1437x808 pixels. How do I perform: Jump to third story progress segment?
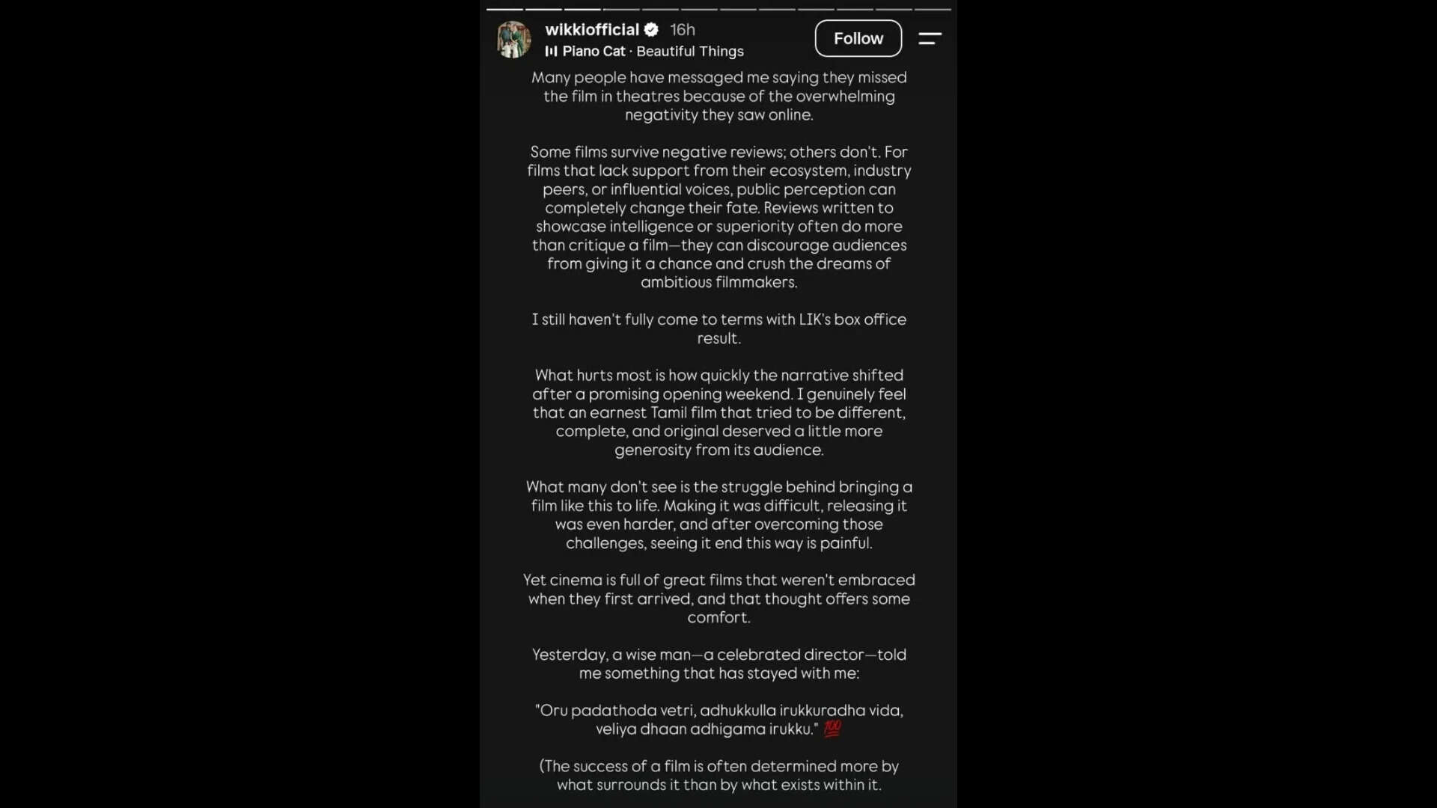(582, 9)
